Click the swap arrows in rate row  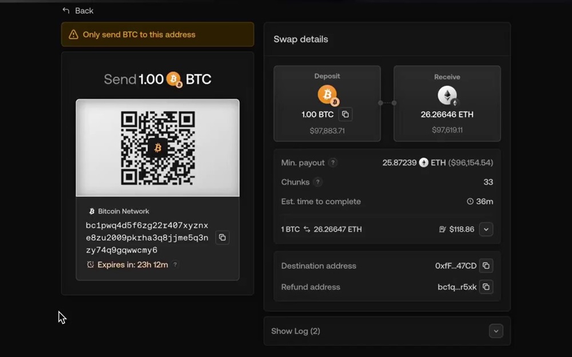pyautogui.click(x=307, y=230)
